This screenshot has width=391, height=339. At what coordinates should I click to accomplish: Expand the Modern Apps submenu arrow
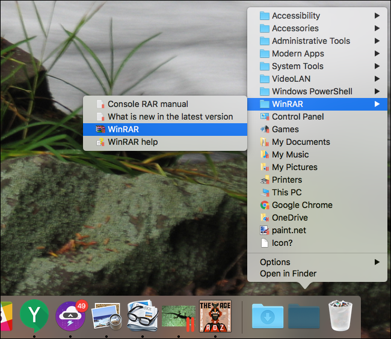377,53
